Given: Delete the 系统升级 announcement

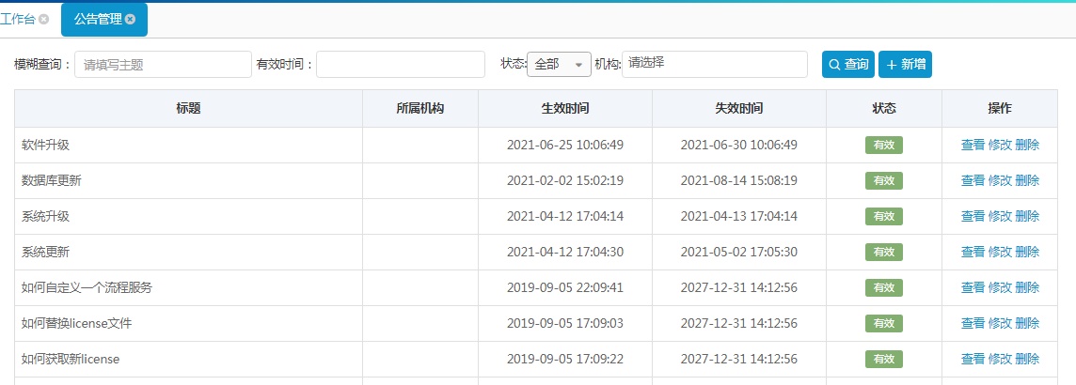Looking at the screenshot, I should pyautogui.click(x=1027, y=216).
